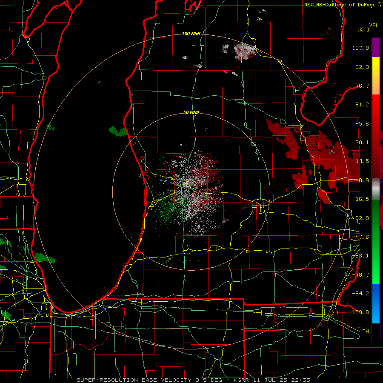Click the TH threshold label
The width and height of the screenshot is (383, 383).
(366, 331)
